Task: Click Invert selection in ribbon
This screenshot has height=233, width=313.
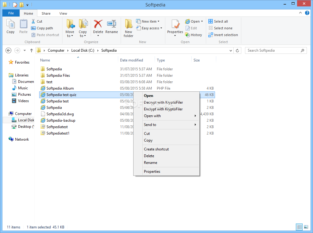Action: [x=223, y=35]
